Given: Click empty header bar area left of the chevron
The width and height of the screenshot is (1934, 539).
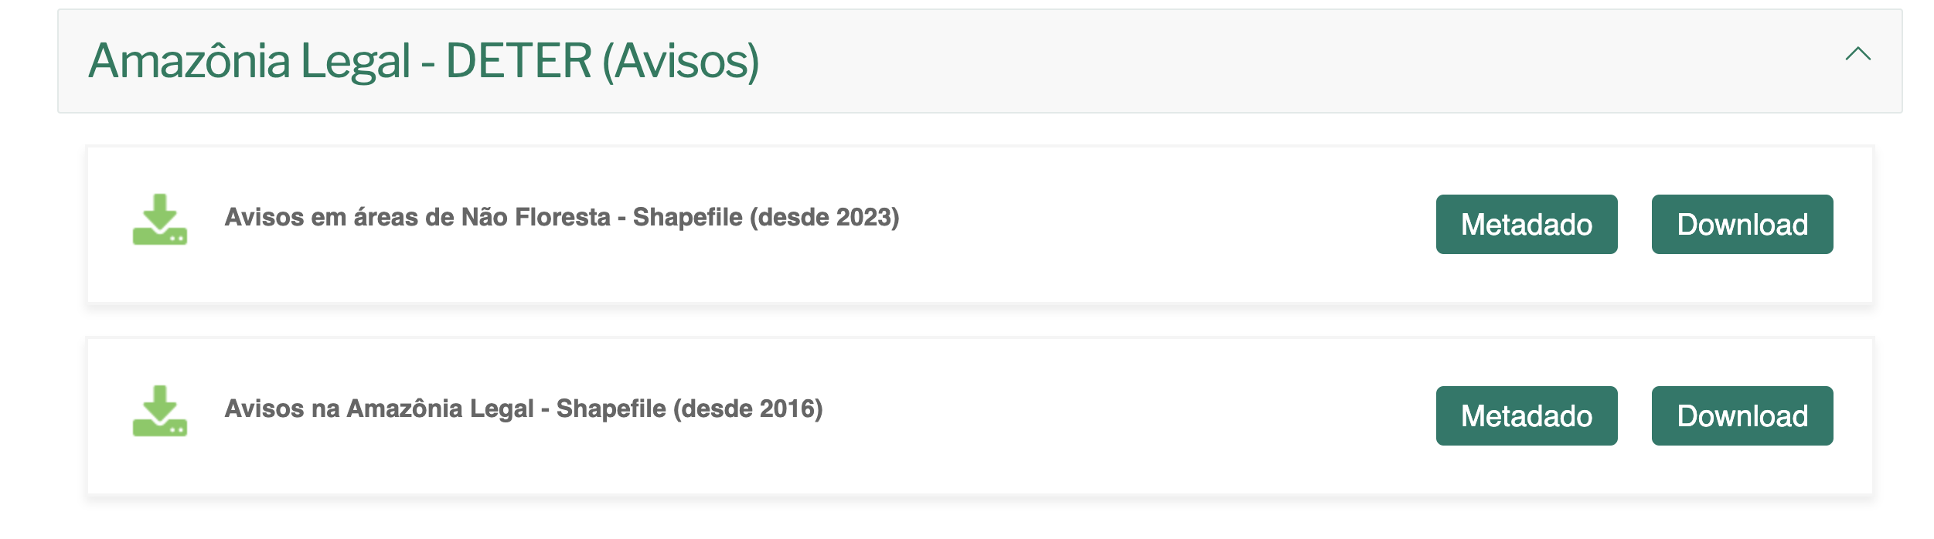Looking at the screenshot, I should pyautogui.click(x=1299, y=60).
